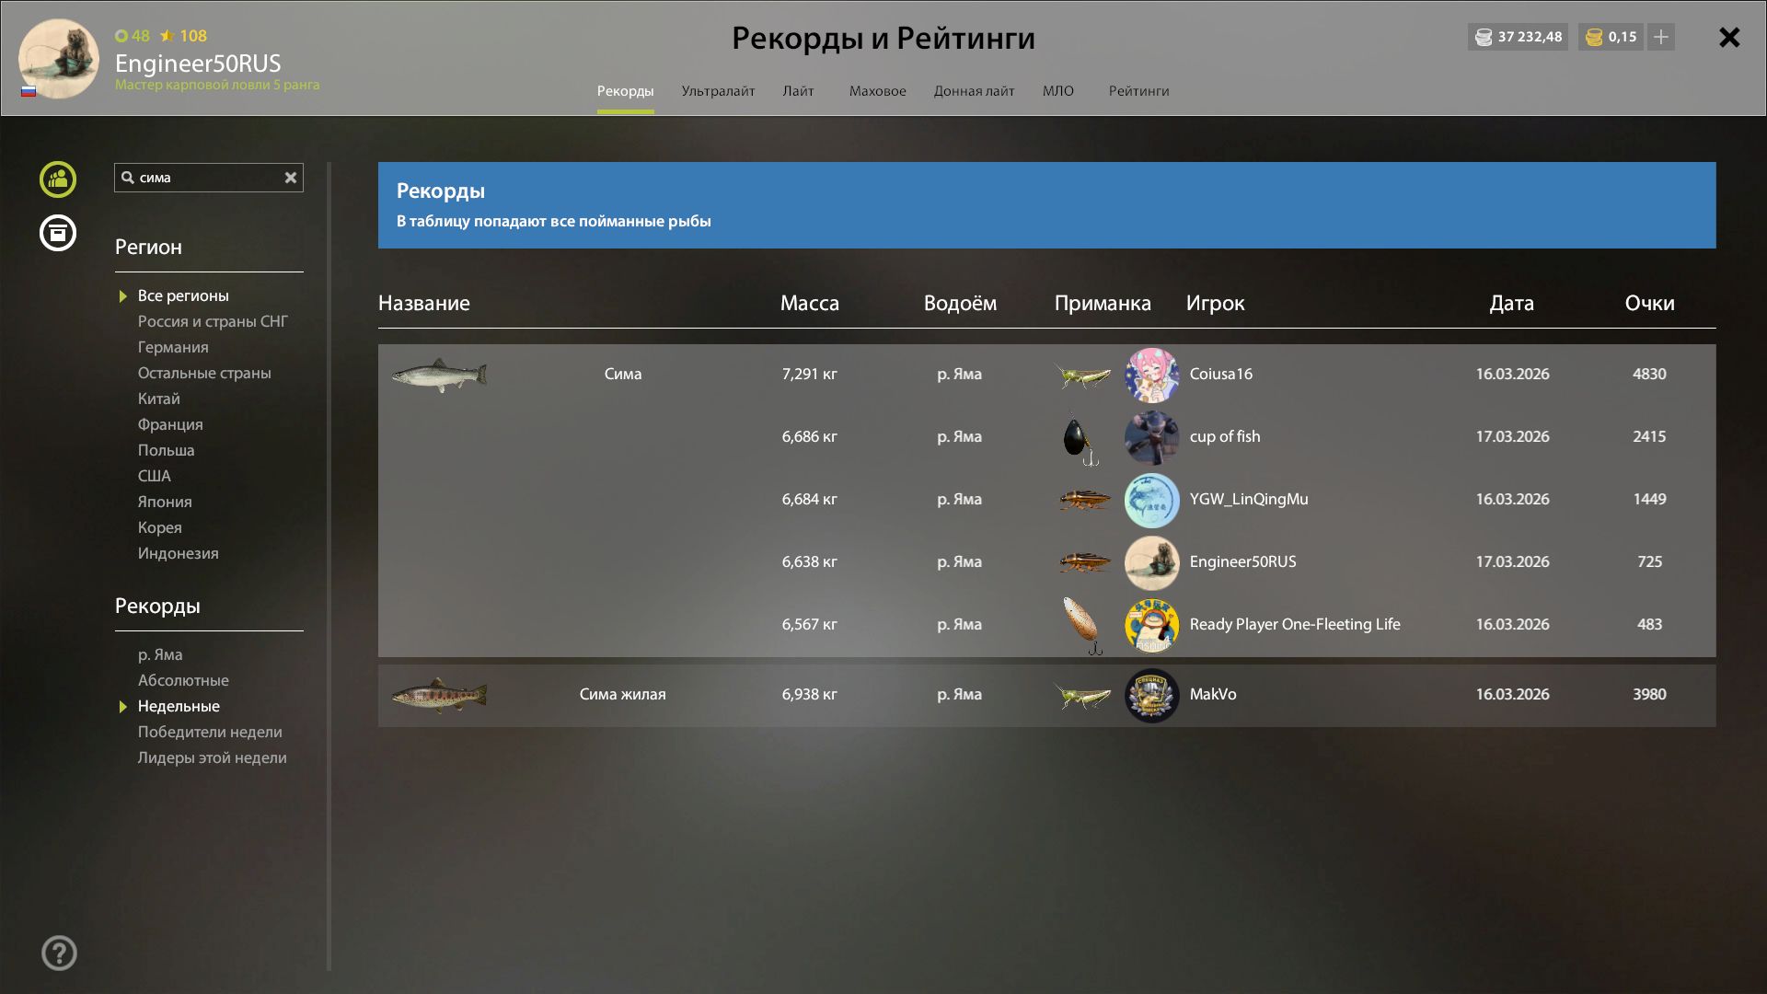Clear the search field with X icon

pyautogui.click(x=291, y=178)
